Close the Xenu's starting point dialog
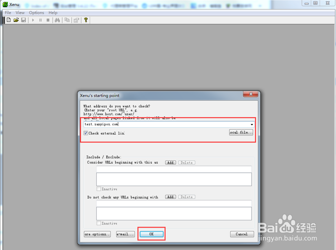This screenshot has height=250, width=336. pyautogui.click(x=251, y=94)
